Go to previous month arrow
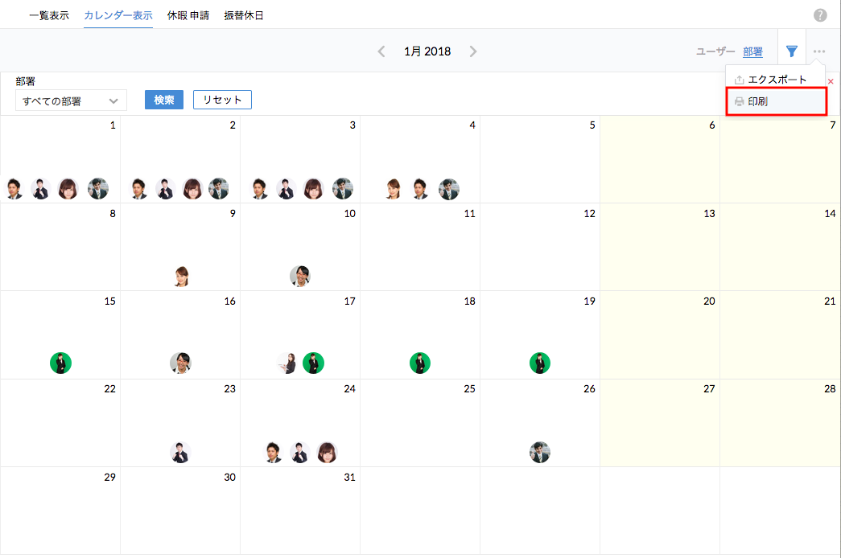This screenshot has height=558, width=841. point(381,51)
